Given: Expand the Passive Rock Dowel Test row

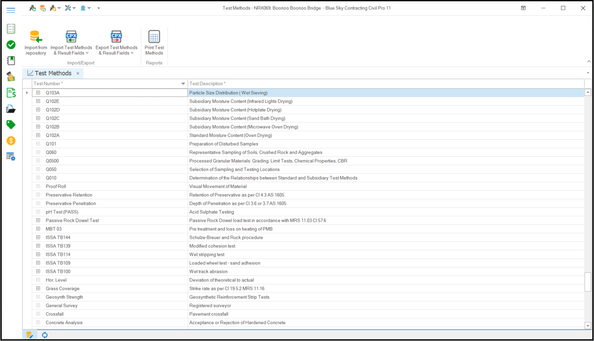Looking at the screenshot, I should 38,221.
